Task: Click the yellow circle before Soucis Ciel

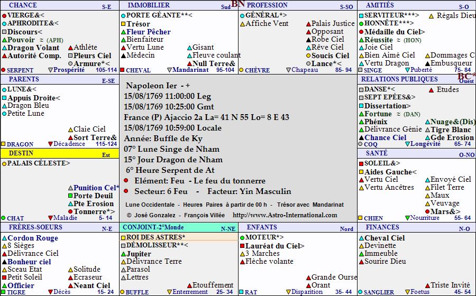Action: click(x=308, y=55)
